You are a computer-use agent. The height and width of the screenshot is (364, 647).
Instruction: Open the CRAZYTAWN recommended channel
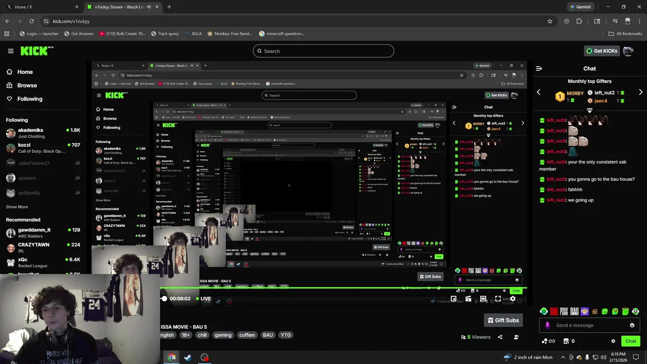(43, 248)
